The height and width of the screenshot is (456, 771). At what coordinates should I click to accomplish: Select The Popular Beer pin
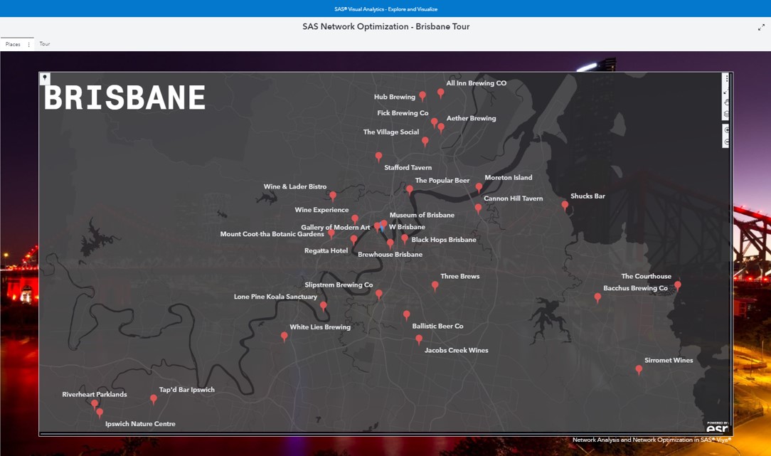click(x=410, y=190)
